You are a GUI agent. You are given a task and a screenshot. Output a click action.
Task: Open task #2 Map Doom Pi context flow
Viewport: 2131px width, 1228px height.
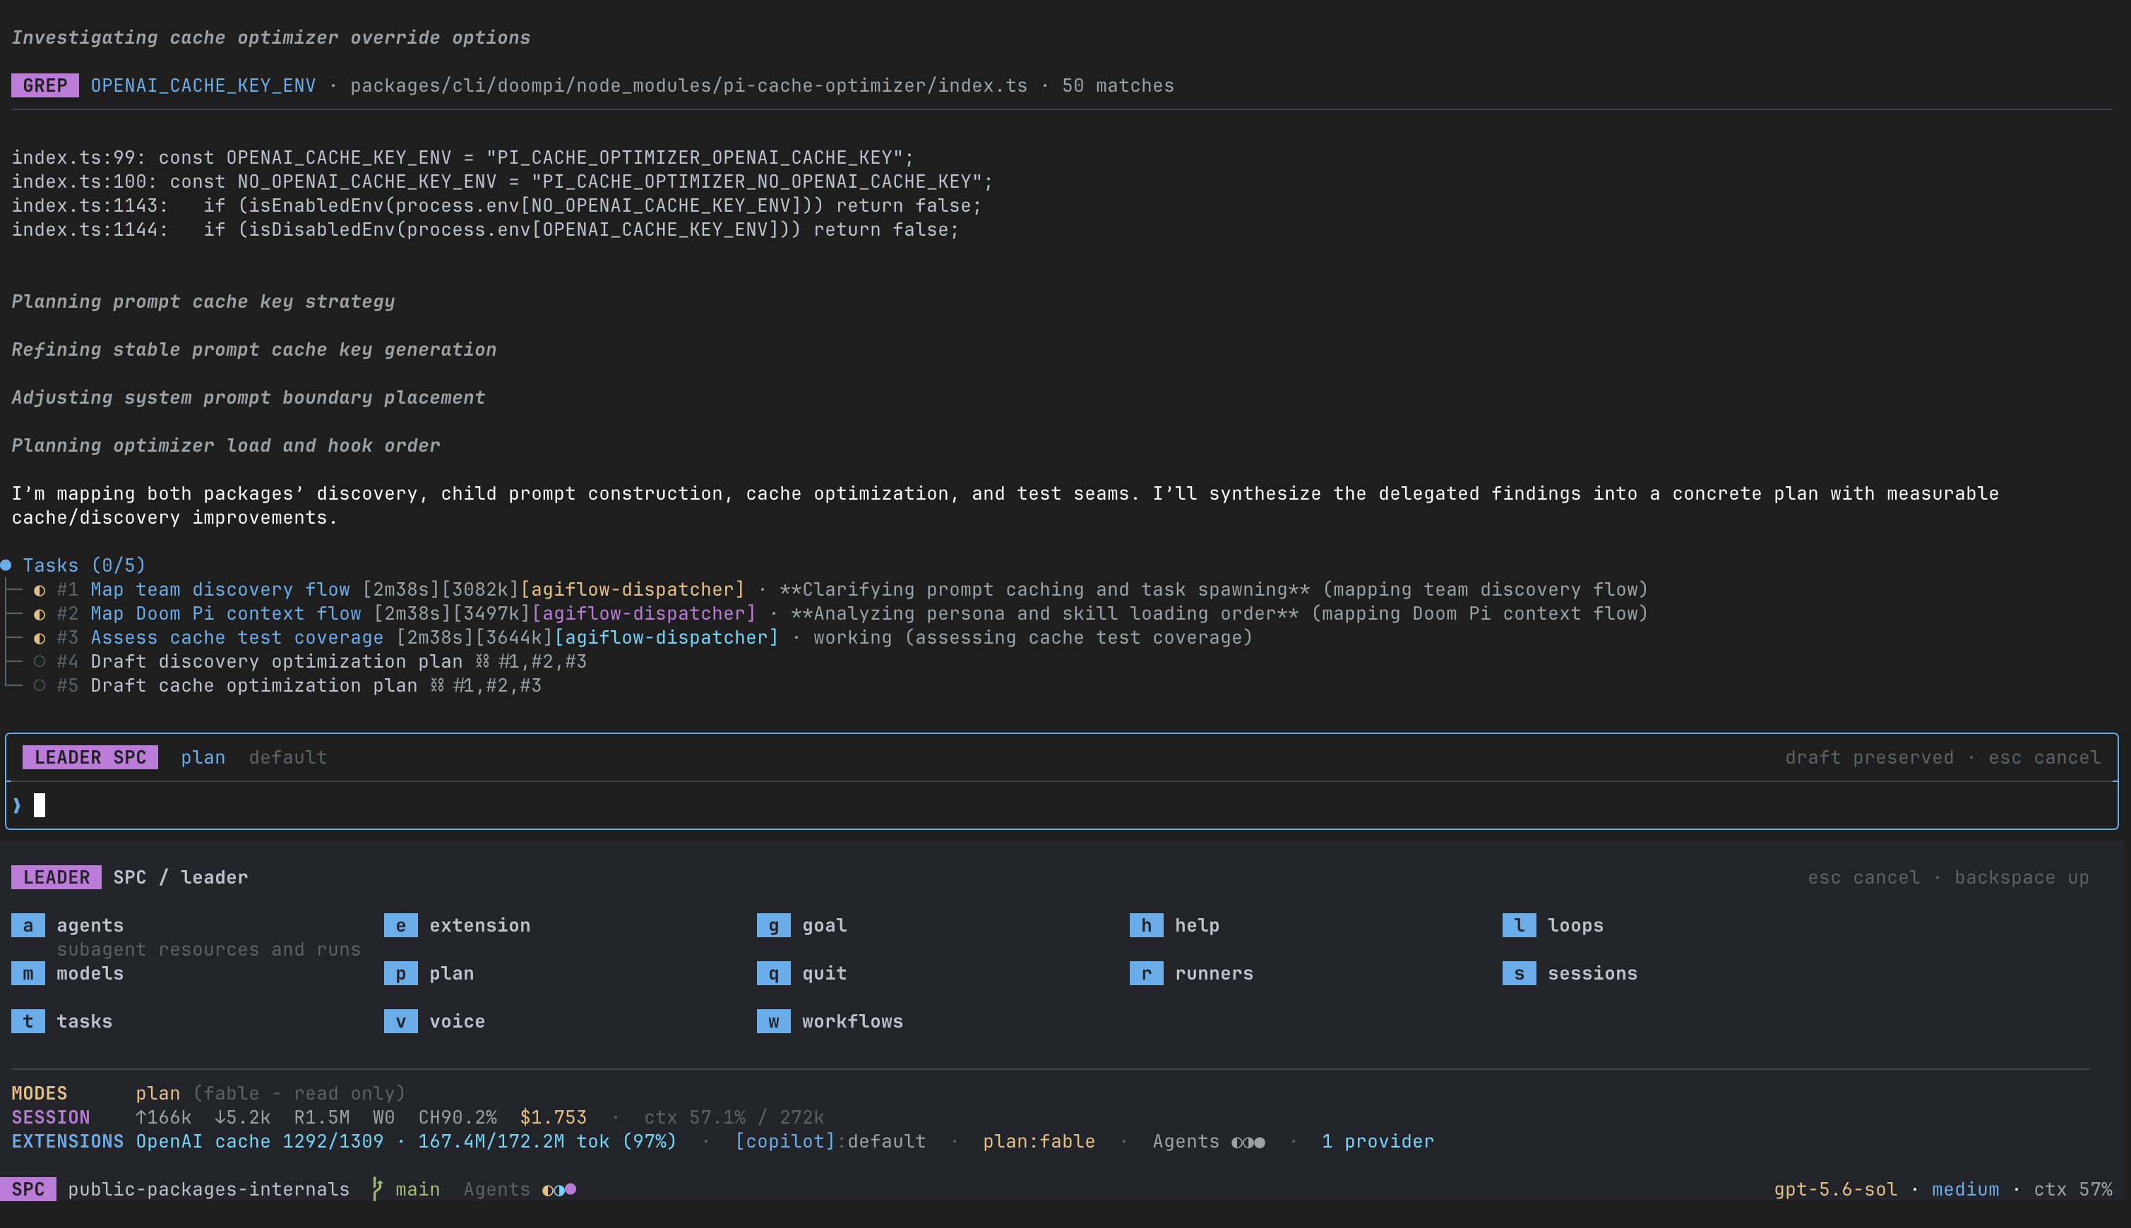pyautogui.click(x=226, y=613)
